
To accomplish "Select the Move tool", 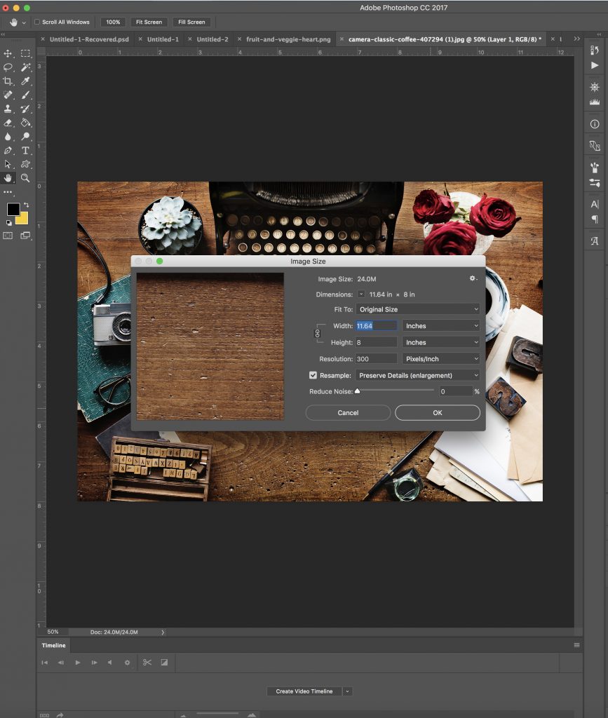I will 8,53.
